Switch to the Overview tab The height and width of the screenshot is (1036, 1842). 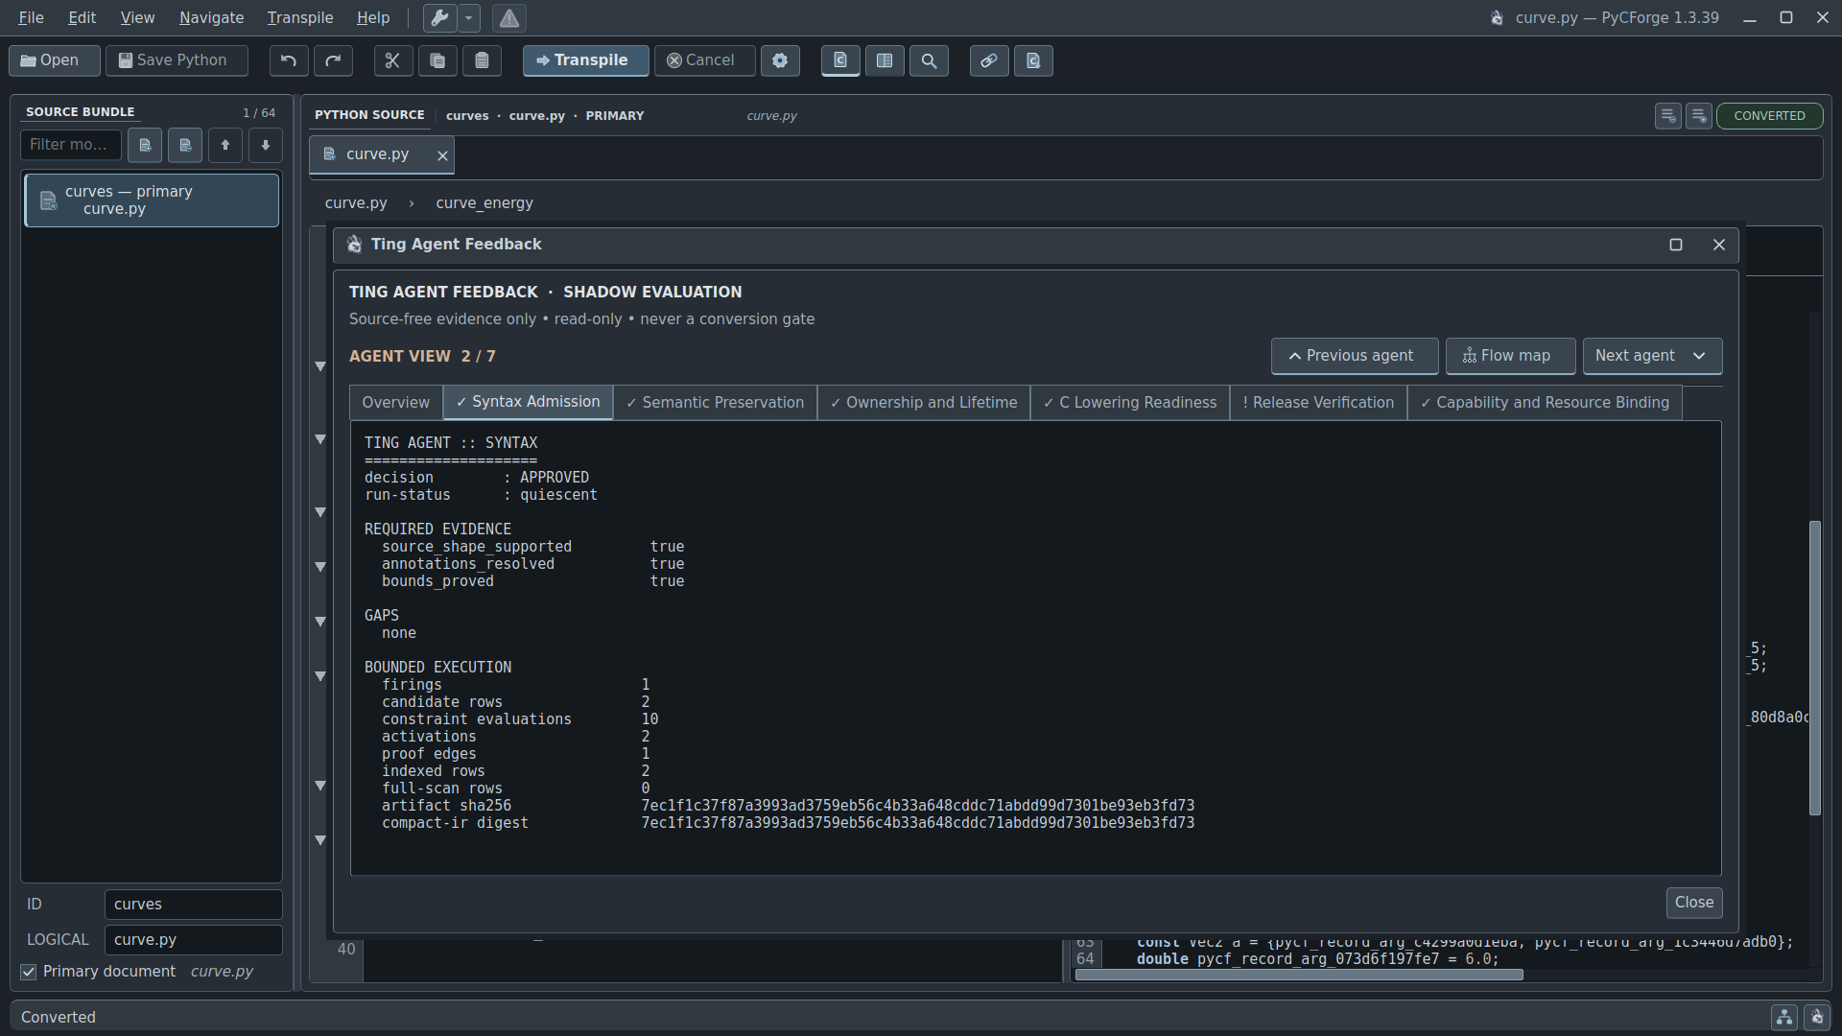396,403
